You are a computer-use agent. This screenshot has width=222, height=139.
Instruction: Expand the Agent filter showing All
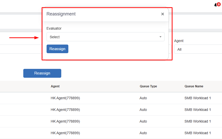click(198, 49)
